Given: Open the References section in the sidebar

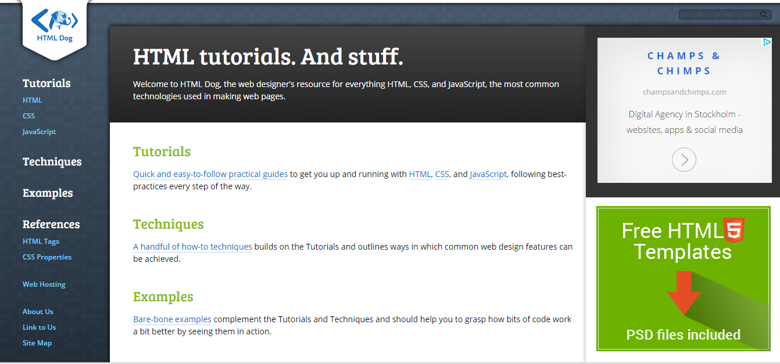Looking at the screenshot, I should 51,224.
